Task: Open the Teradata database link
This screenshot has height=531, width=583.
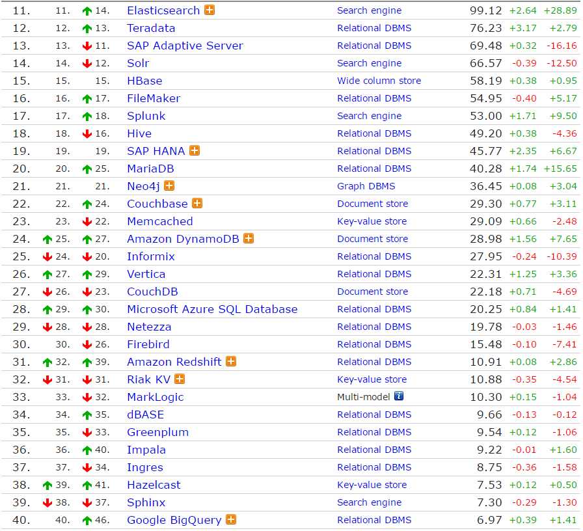Action: pos(151,28)
